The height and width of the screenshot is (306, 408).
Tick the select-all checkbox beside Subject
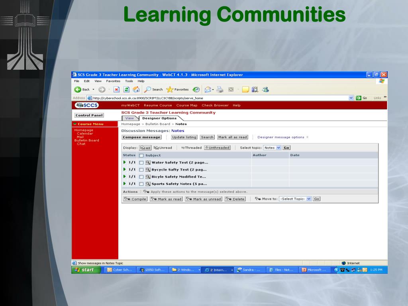click(141, 156)
